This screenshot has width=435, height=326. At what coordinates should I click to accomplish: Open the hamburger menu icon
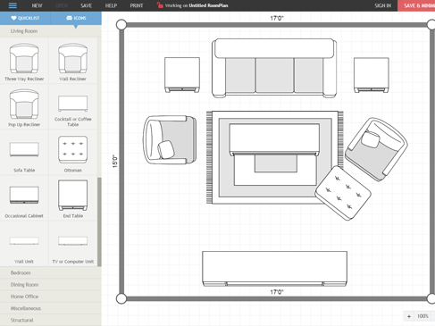tap(13, 5)
